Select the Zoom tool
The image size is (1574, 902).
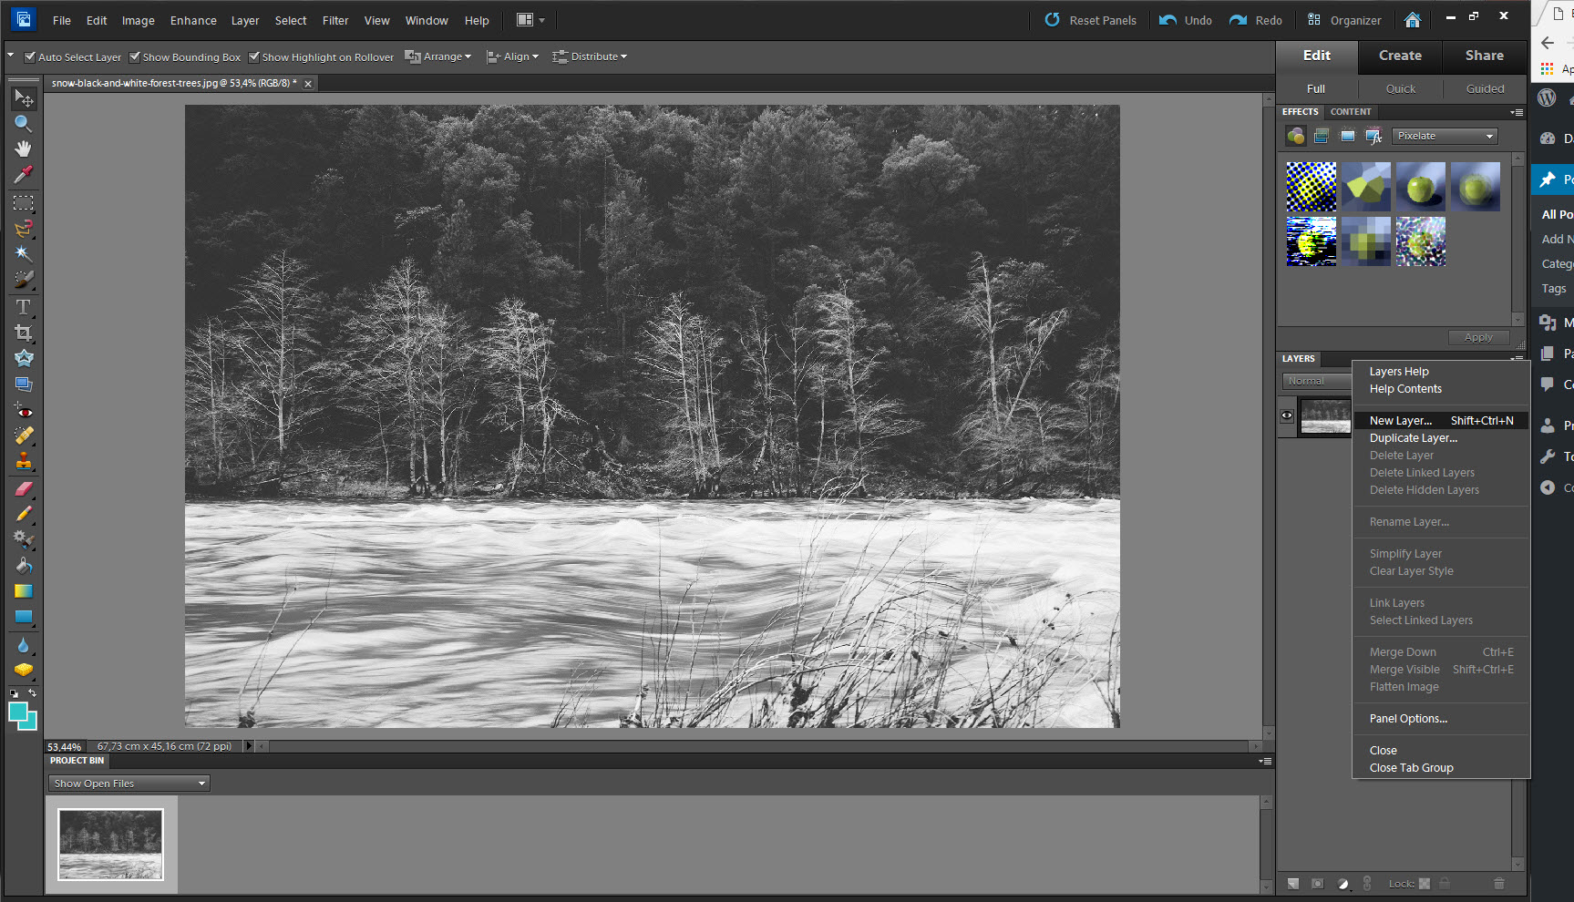point(23,123)
